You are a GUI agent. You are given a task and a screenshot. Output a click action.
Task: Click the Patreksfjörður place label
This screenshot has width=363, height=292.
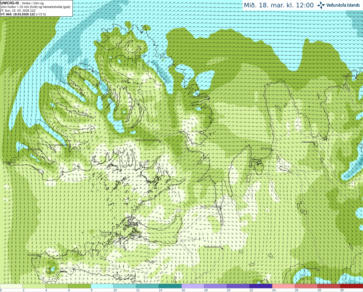click(x=33, y=149)
